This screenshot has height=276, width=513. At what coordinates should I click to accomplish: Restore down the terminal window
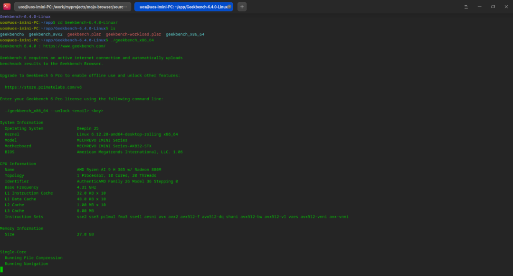point(493,7)
